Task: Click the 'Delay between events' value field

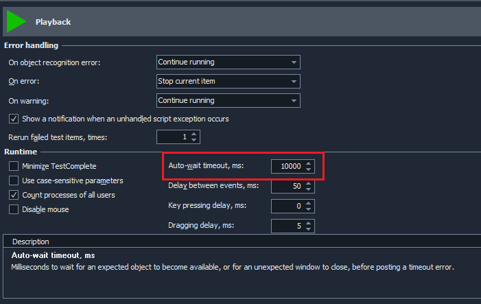Action: pos(287,187)
